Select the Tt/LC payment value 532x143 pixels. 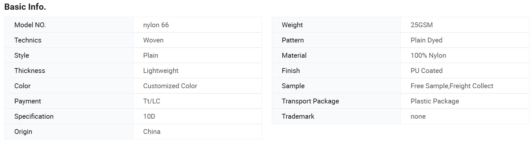point(152,101)
